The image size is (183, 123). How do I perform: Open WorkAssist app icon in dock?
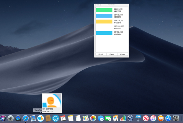41,118
